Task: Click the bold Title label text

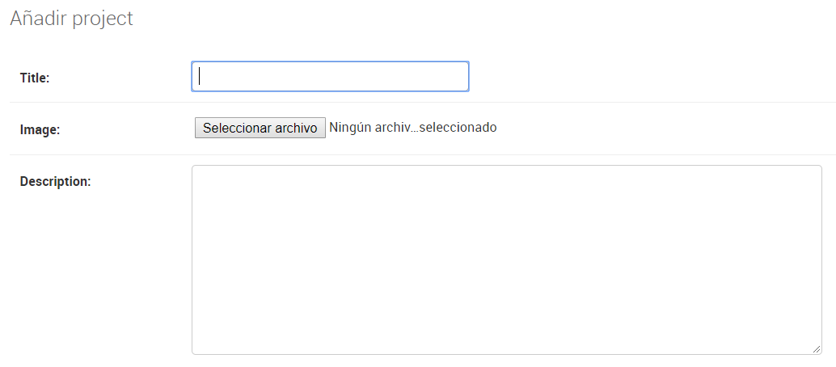Action: (35, 78)
